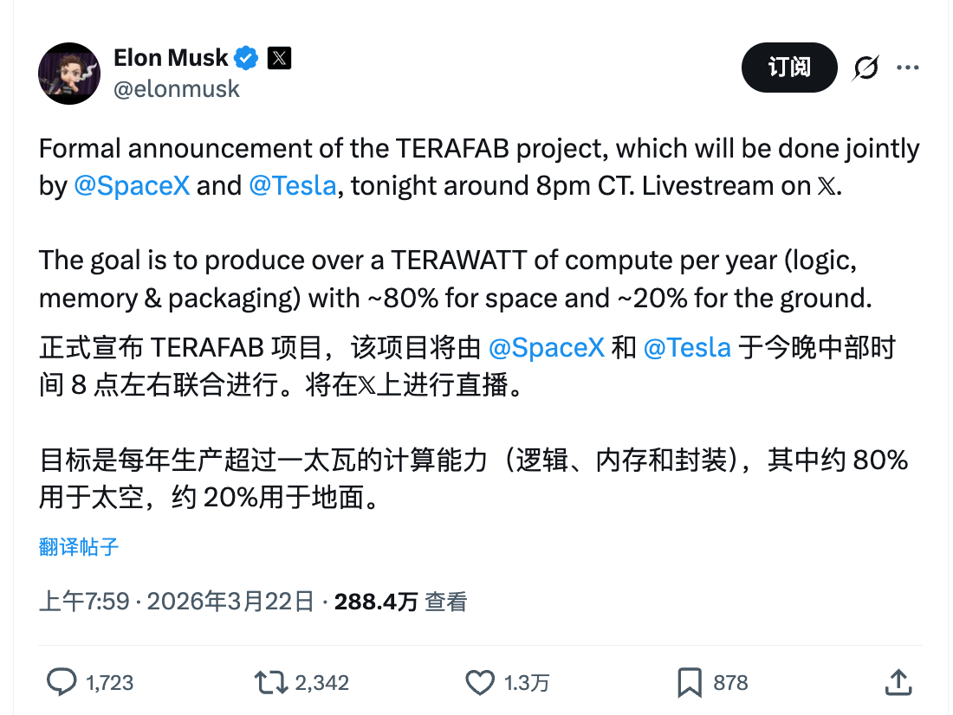Bookmark this post

click(x=690, y=683)
